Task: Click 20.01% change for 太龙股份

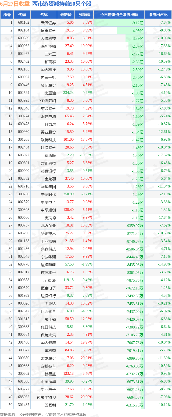Action: (87, 358)
